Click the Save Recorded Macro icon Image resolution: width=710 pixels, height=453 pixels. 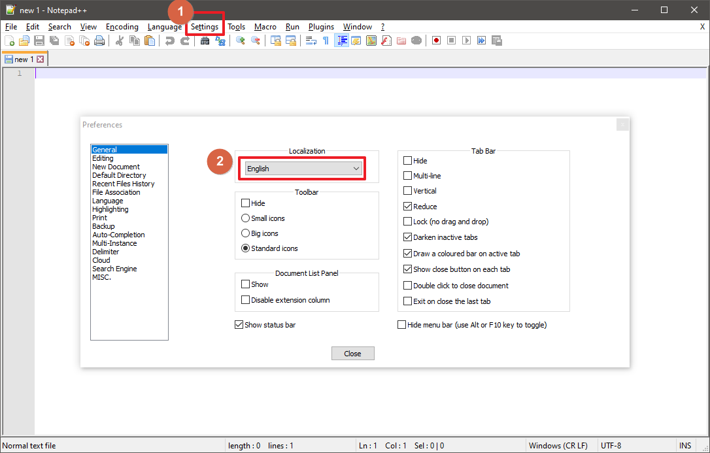pos(497,41)
